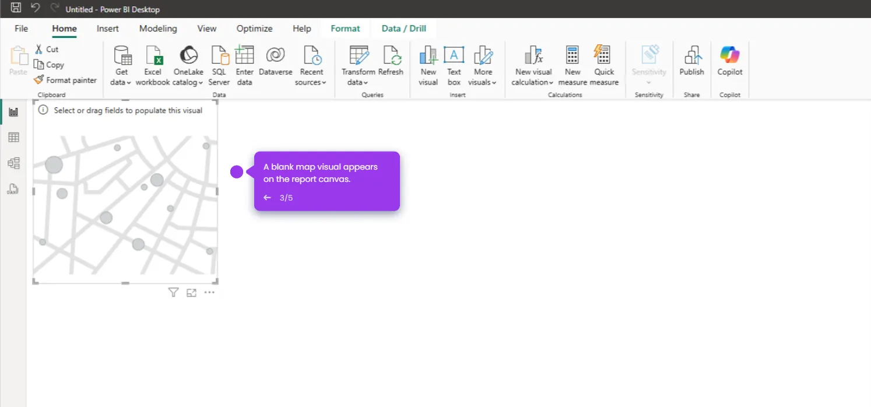This screenshot has width=871, height=407.
Task: Import an Excel workbook
Action: pos(153,66)
